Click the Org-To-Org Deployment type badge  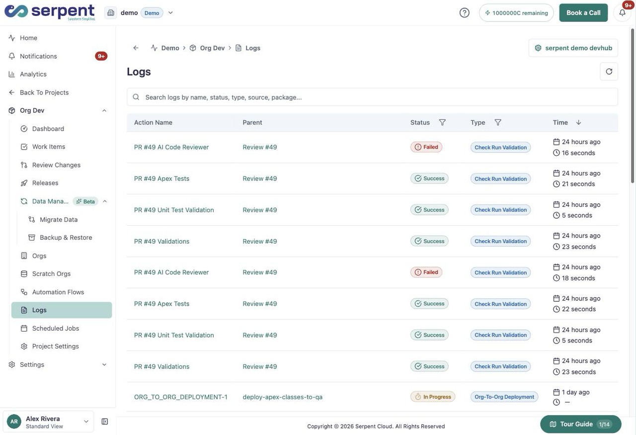point(504,397)
